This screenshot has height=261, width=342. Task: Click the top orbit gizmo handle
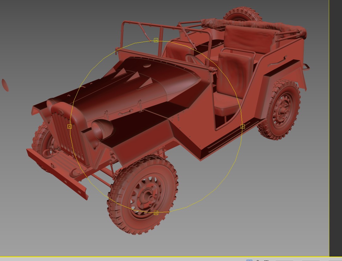click(156, 40)
